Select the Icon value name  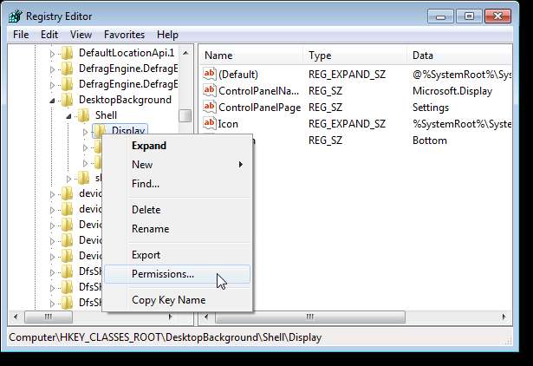click(228, 124)
